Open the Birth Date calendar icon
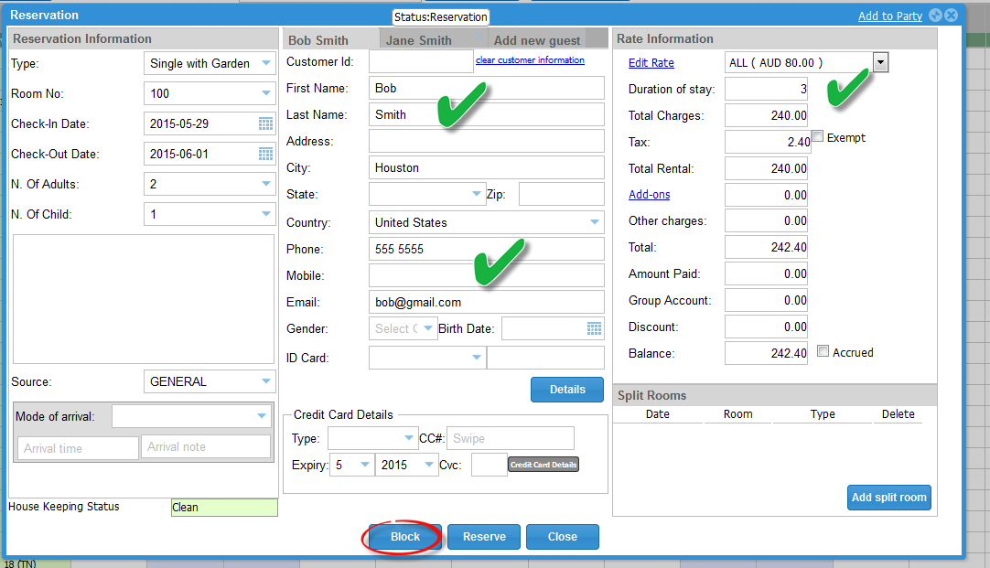Viewport: 990px width, 568px height. click(594, 328)
